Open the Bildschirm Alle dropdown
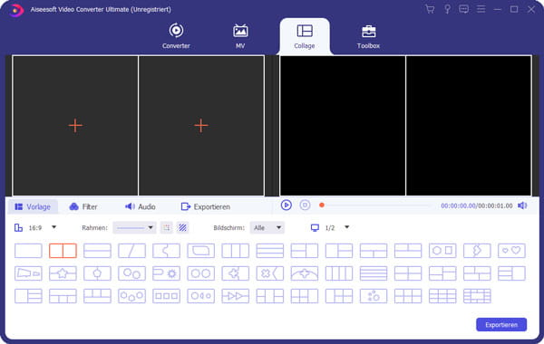 (267, 227)
